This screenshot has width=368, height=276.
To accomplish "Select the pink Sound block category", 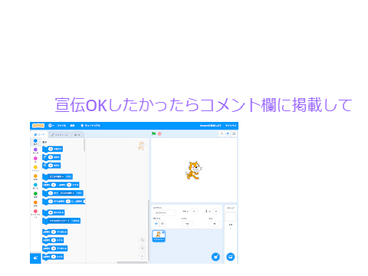I will point(35,159).
